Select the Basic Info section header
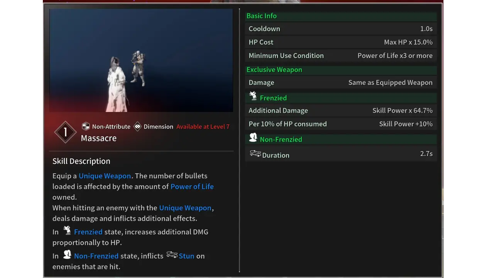Image resolution: width=494 pixels, height=278 pixels. (x=261, y=16)
